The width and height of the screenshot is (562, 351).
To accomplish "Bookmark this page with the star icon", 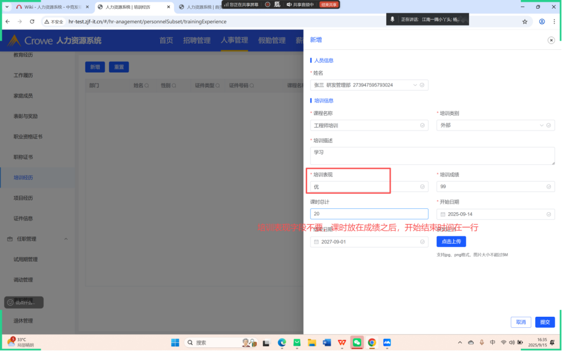I will click(x=525, y=21).
